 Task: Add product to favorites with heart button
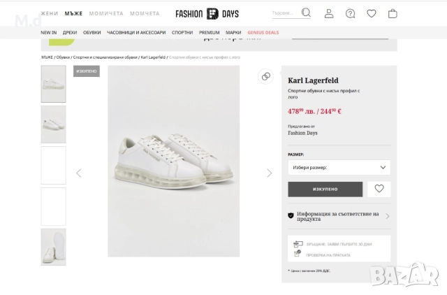(x=379, y=189)
